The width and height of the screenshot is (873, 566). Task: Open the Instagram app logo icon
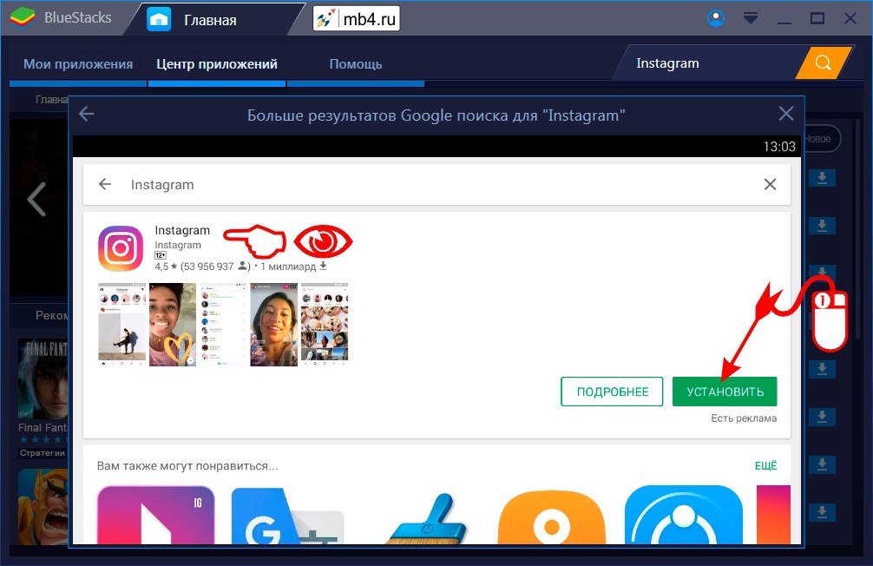[x=121, y=248]
